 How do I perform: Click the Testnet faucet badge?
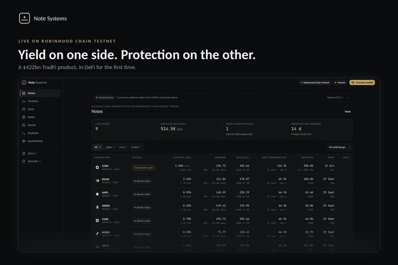pos(105,98)
